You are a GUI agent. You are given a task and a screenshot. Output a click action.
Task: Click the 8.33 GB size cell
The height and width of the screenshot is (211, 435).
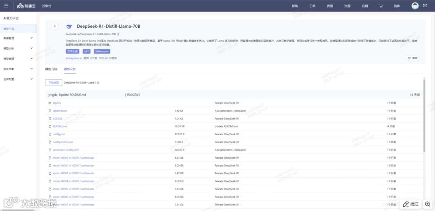tap(179, 157)
